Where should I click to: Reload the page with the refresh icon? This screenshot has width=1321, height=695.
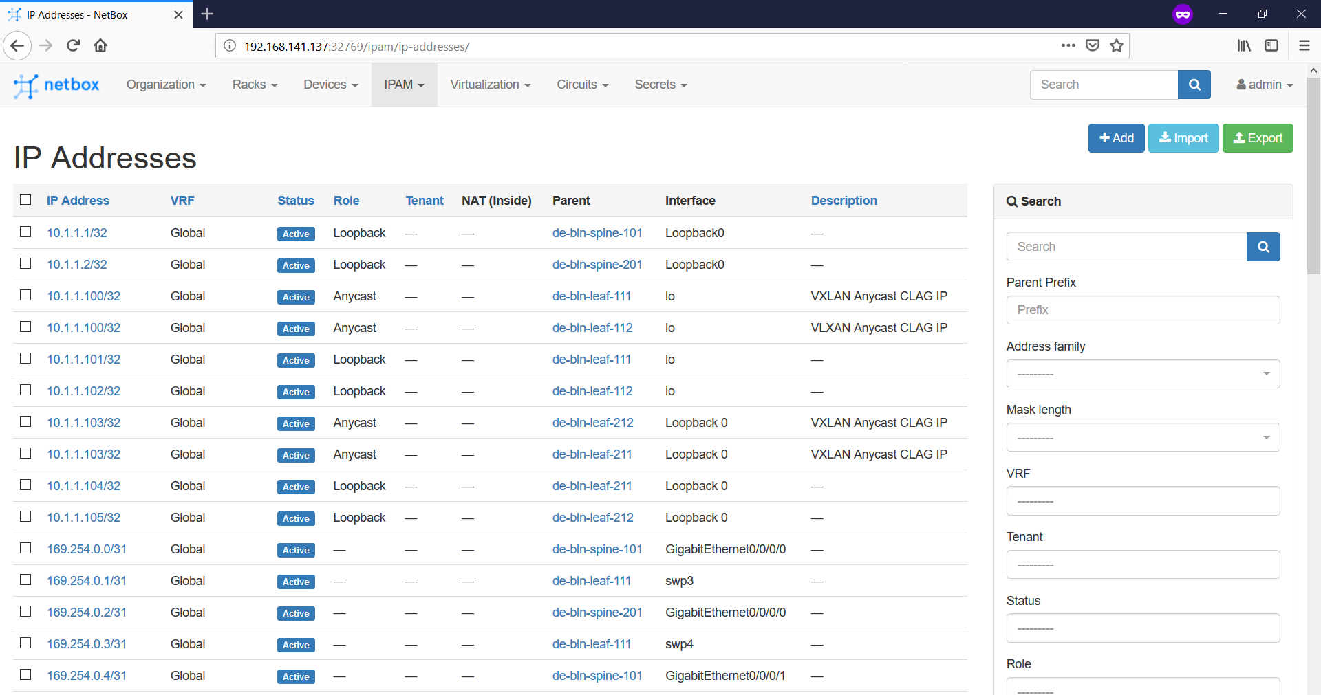tap(73, 46)
